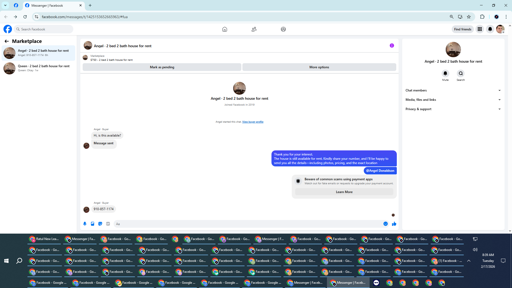Open the pinned Facebook tab
This screenshot has width=512, height=288.
pos(16,5)
